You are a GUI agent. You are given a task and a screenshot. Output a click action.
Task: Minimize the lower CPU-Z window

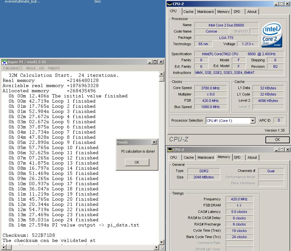276,150
